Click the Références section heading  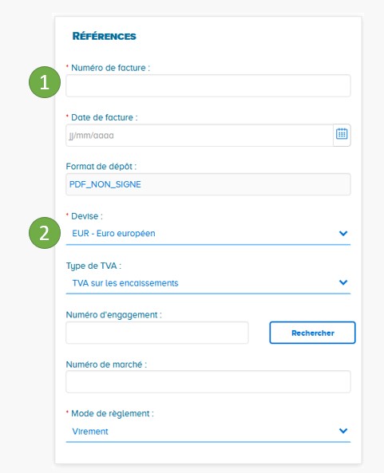pyautogui.click(x=104, y=36)
